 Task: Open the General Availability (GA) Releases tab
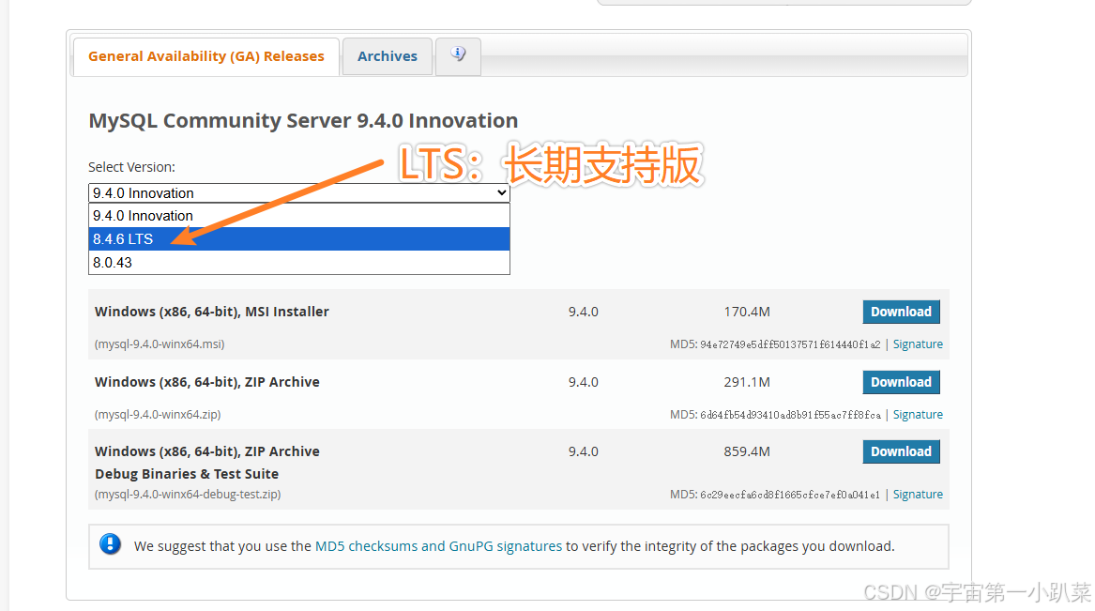[x=206, y=56]
